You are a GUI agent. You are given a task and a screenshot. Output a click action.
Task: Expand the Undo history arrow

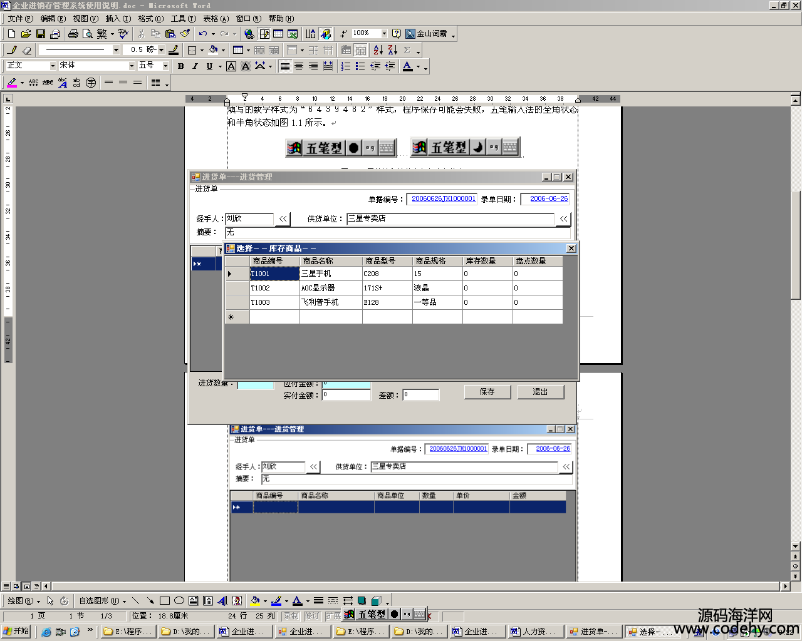click(213, 34)
